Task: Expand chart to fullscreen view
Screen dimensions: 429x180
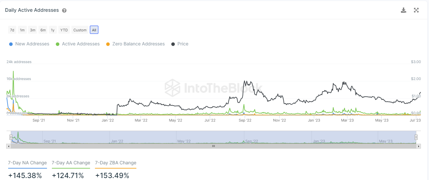Action: 416,10
